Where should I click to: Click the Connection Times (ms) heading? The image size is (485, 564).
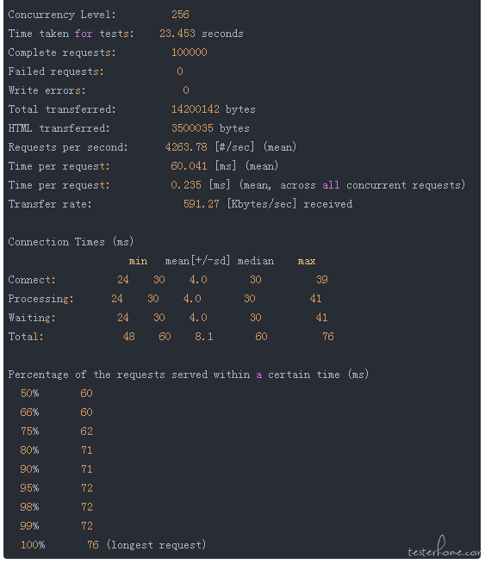tap(71, 242)
